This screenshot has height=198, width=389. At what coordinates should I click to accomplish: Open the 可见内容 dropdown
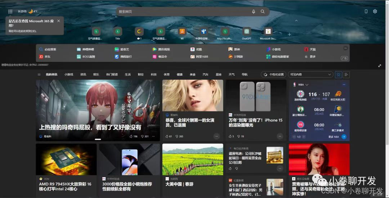coord(310,74)
